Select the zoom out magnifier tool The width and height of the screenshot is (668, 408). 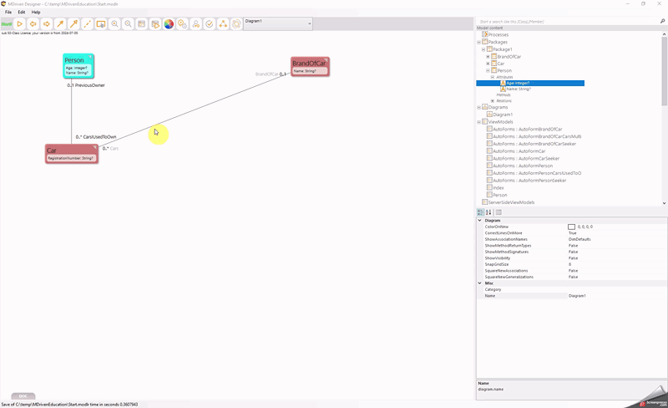point(128,24)
